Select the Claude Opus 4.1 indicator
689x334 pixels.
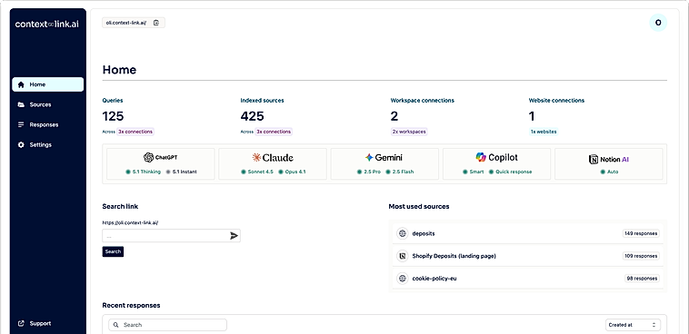(x=292, y=172)
